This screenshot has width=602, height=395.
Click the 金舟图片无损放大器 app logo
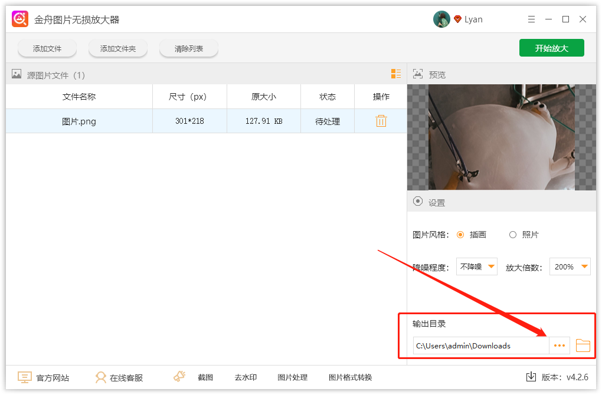tap(20, 19)
